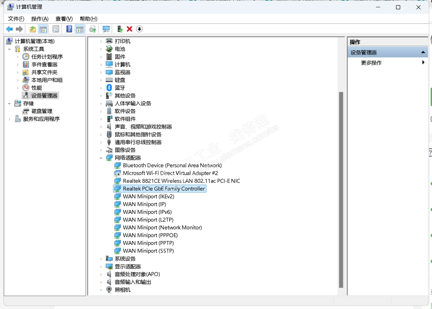The image size is (432, 309).
Task: Toggle the show/hide action pane icon
Action: coord(79,29)
